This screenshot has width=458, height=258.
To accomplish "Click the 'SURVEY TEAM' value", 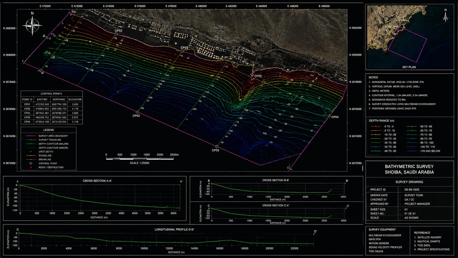I will click(414, 195).
